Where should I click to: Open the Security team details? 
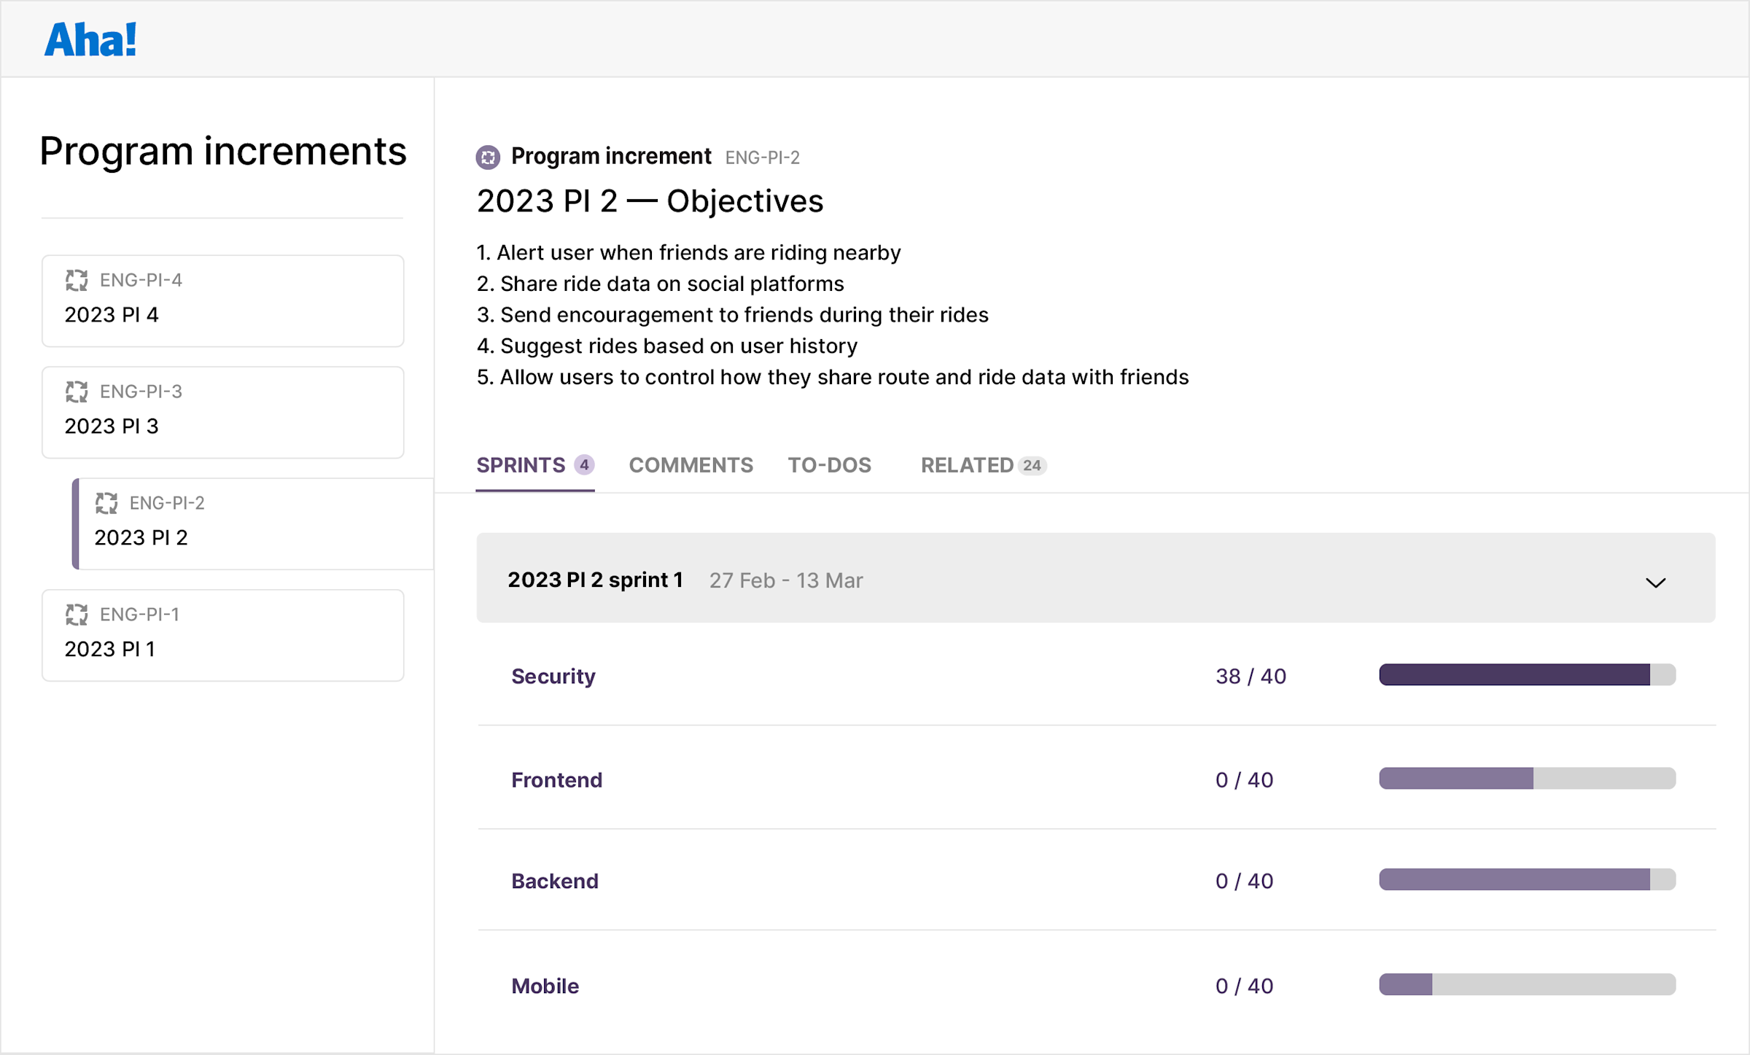coord(553,676)
